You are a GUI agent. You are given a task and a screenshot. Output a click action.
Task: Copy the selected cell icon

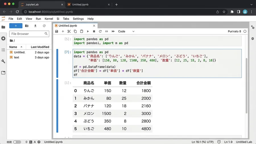75,31
